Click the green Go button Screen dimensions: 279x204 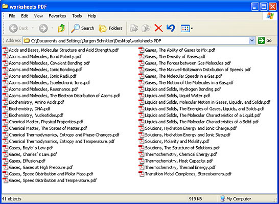click(x=265, y=40)
